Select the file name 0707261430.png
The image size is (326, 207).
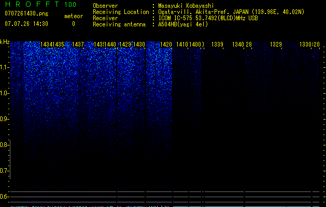click(26, 13)
